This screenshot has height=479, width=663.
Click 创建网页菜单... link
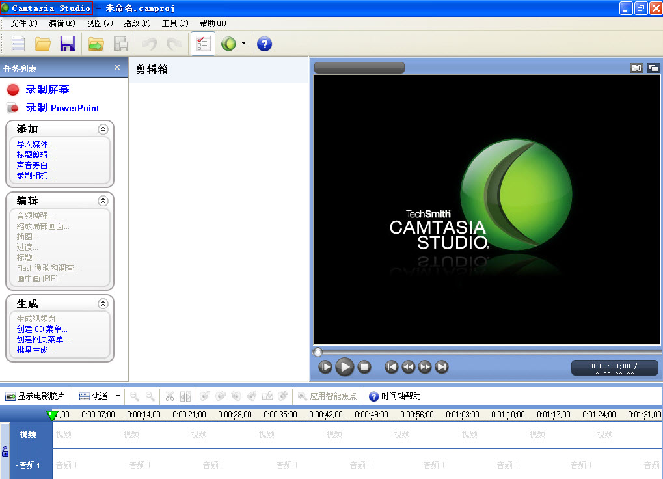[x=43, y=340]
